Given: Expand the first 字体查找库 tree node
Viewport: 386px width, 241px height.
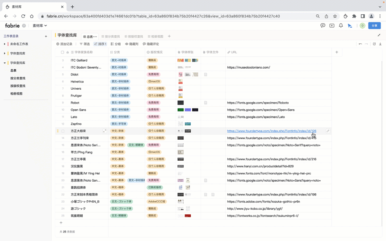Looking at the screenshot, I should [4, 54].
